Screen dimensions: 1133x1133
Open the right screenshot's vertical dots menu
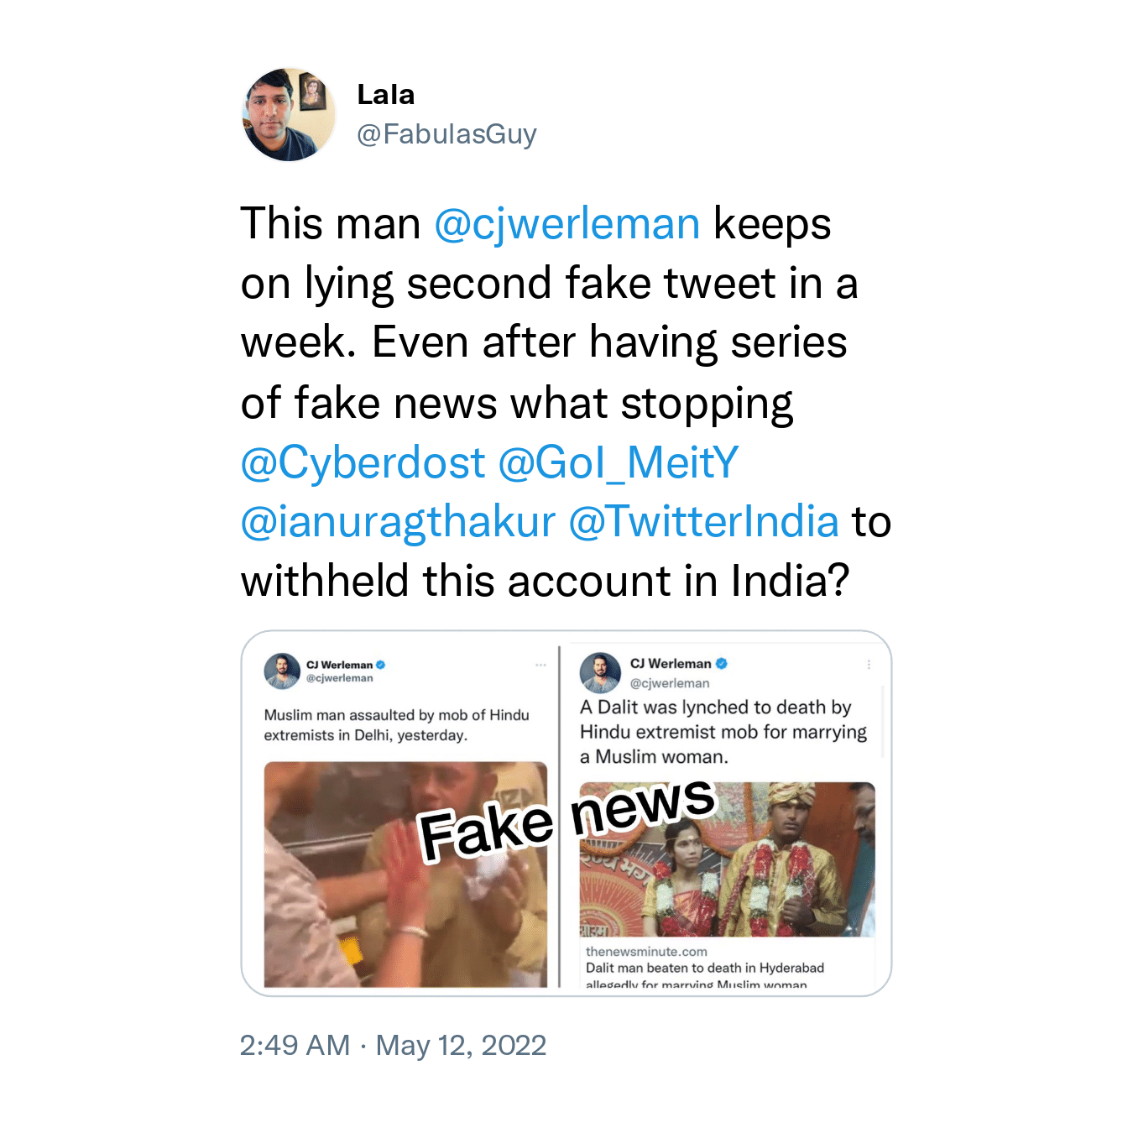[x=869, y=664]
